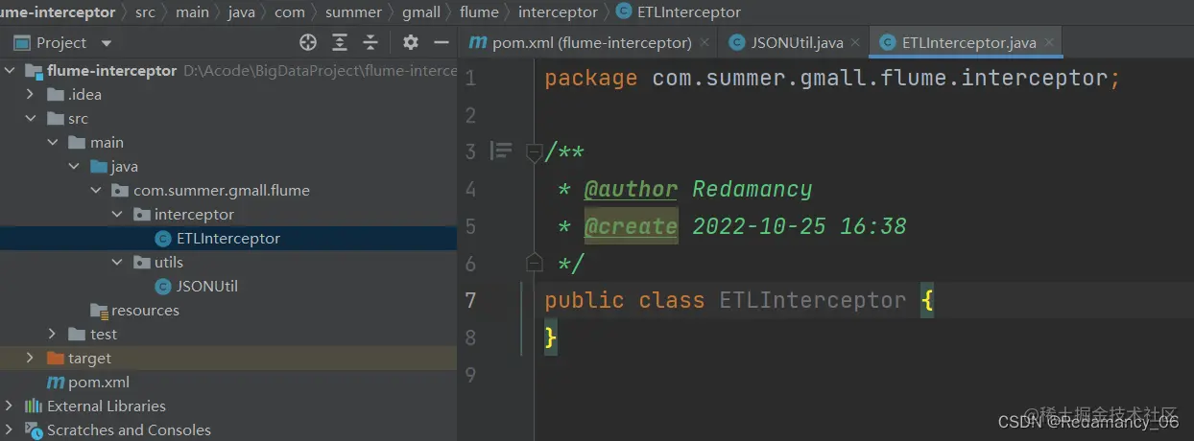Collapse the main folder
This screenshot has height=441, width=1194.
point(53,142)
